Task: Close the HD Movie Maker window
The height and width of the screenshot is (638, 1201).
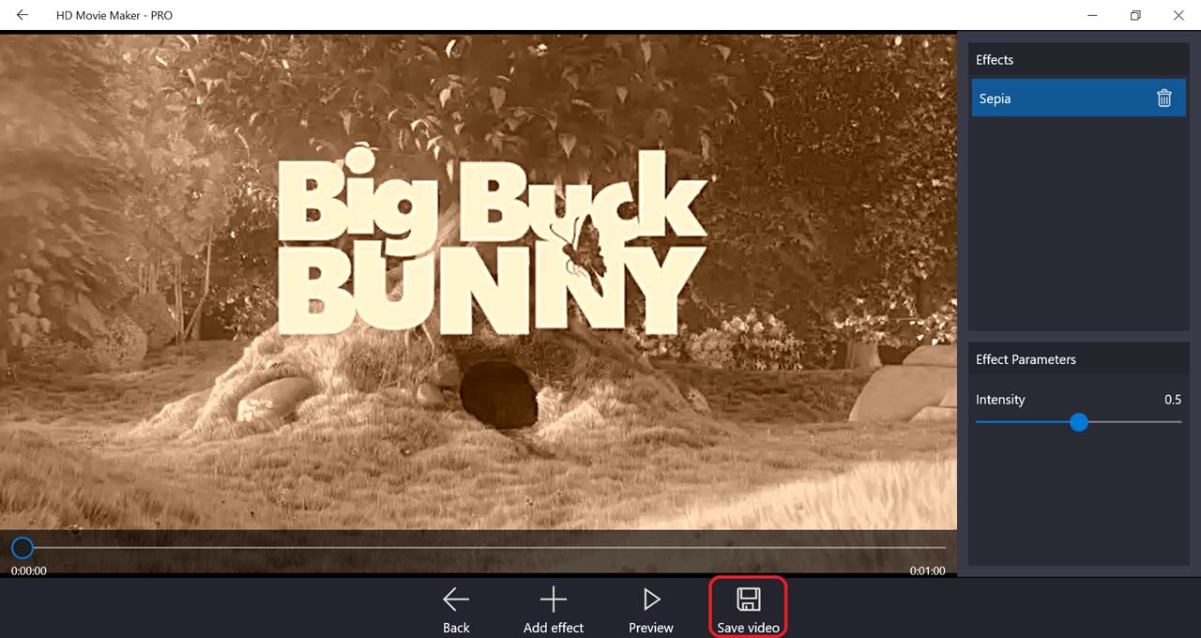Action: click(x=1178, y=15)
